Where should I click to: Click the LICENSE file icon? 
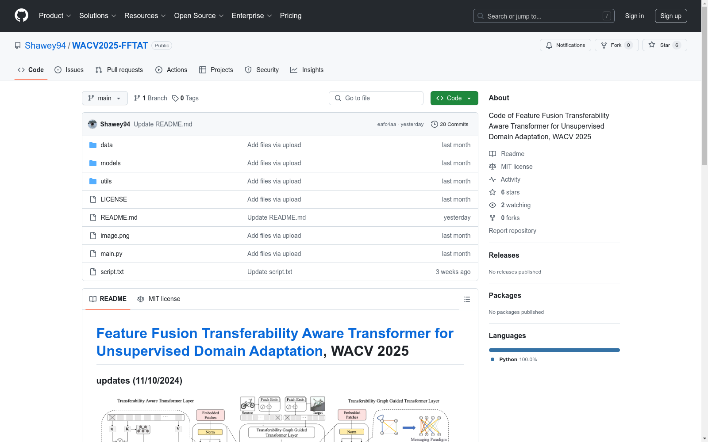[x=93, y=199]
